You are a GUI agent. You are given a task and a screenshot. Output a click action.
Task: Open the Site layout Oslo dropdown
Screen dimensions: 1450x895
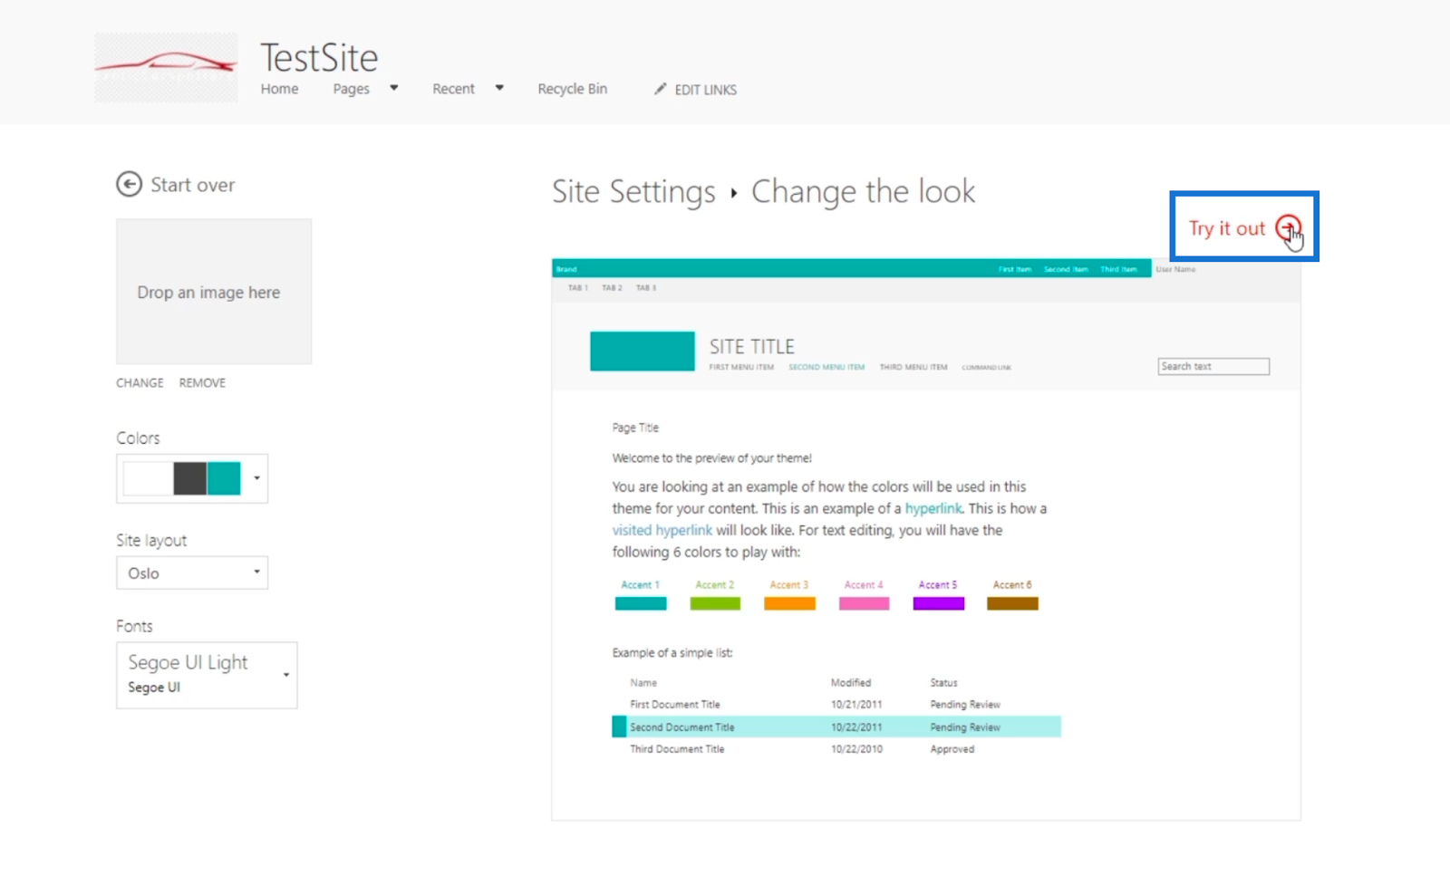tap(192, 573)
